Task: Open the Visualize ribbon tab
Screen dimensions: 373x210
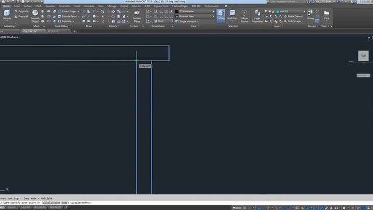Action: [50, 6]
